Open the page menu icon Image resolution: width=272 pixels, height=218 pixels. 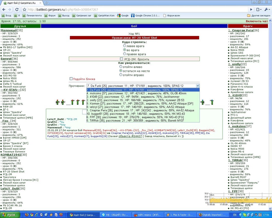[259, 10]
